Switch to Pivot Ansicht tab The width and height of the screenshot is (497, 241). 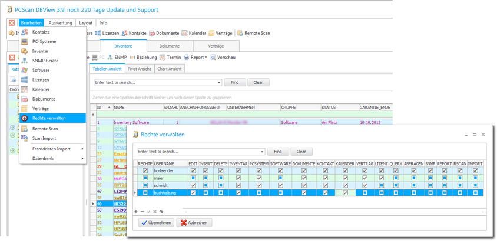click(140, 69)
